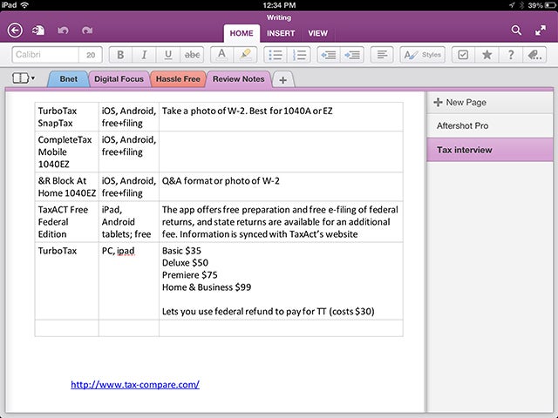This screenshot has height=418, width=558.
Task: Open paragraph alignment options
Action: coord(382,55)
